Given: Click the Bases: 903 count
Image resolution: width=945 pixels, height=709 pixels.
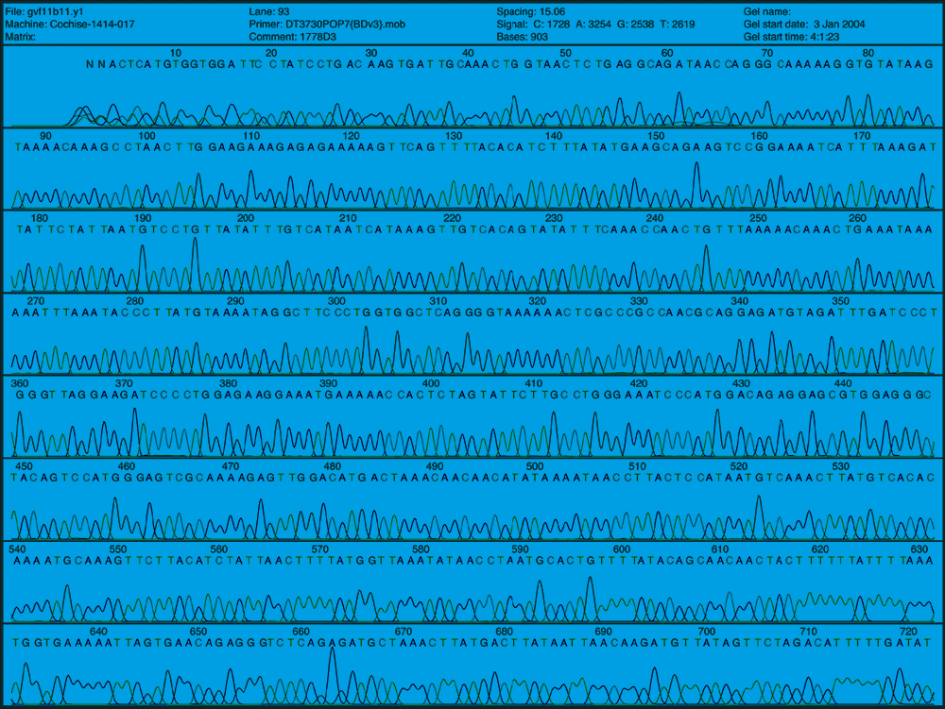Looking at the screenshot, I should pyautogui.click(x=521, y=36).
